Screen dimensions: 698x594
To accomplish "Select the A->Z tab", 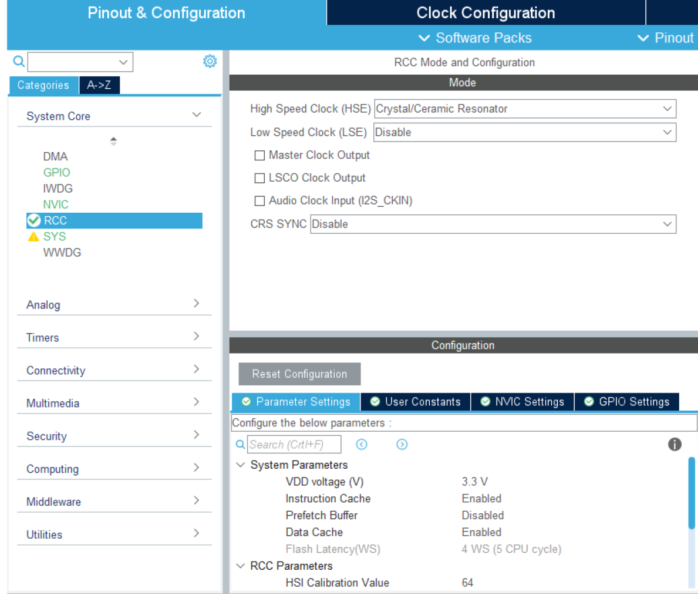I will 99,85.
